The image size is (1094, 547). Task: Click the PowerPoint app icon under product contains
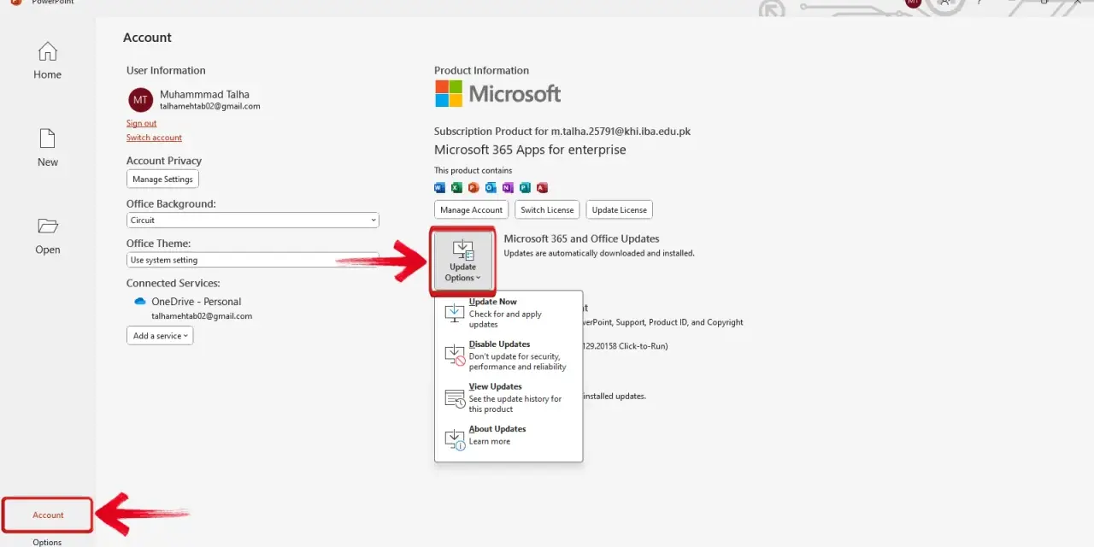473,187
